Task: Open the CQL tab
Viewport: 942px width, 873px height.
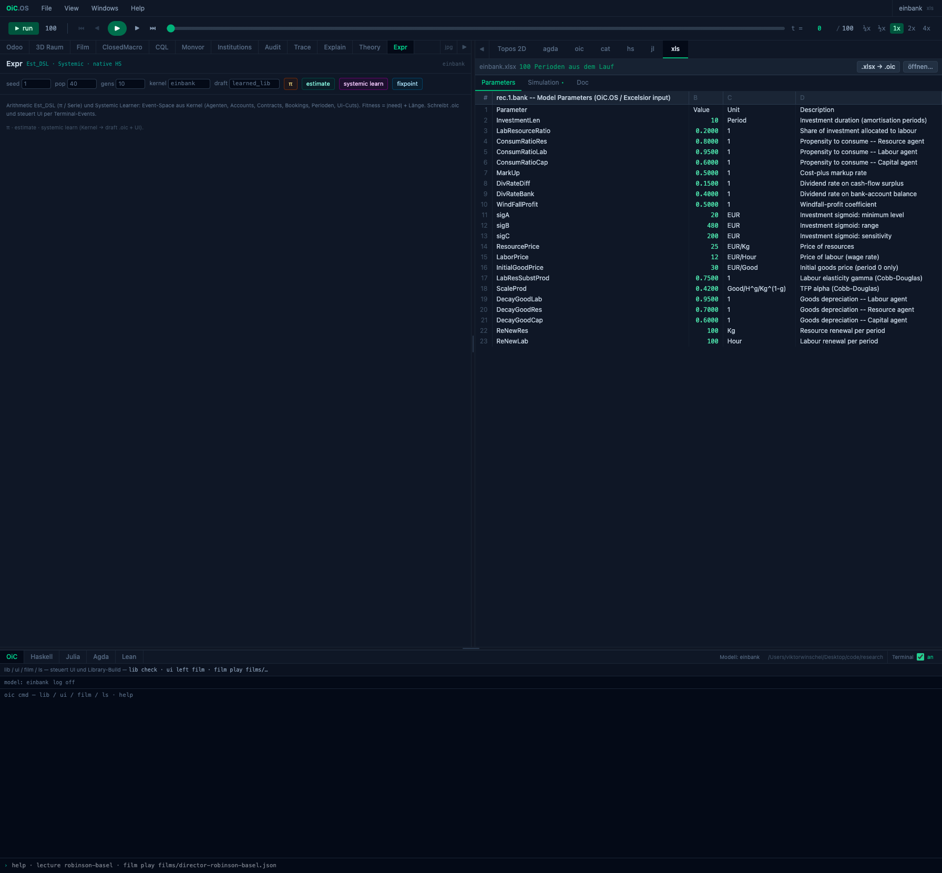Action: coord(162,47)
